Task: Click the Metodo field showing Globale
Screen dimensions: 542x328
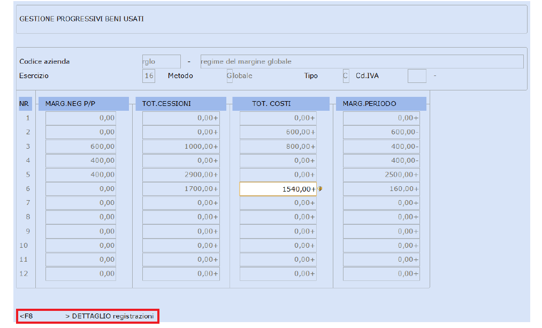Action: pyautogui.click(x=230, y=75)
